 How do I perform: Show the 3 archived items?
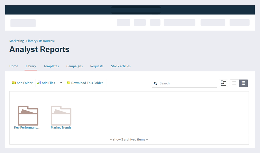(x=129, y=139)
